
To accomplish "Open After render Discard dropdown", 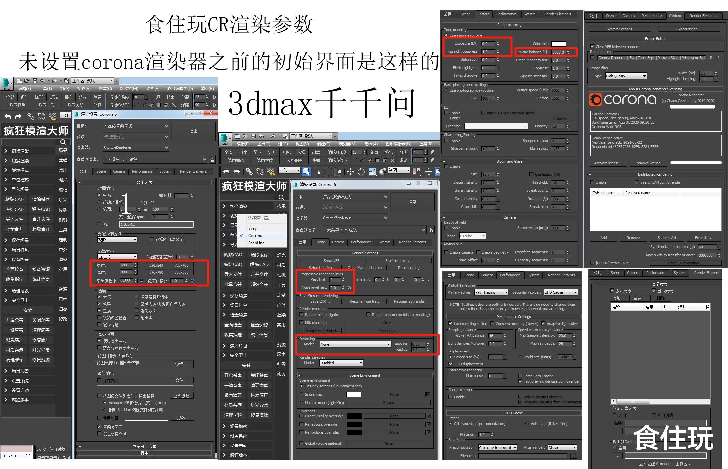I will point(562,448).
